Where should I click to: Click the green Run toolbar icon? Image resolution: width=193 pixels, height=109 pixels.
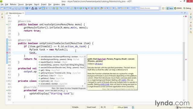click(x=81, y=8)
